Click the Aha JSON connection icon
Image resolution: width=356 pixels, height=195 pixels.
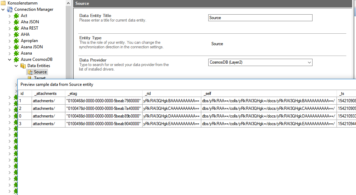click(x=16, y=22)
